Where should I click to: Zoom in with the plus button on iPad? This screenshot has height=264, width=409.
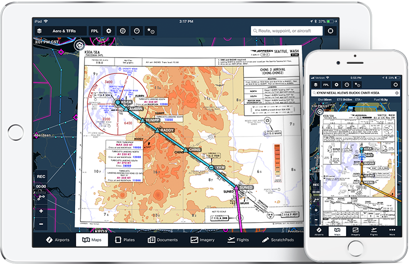41,211
